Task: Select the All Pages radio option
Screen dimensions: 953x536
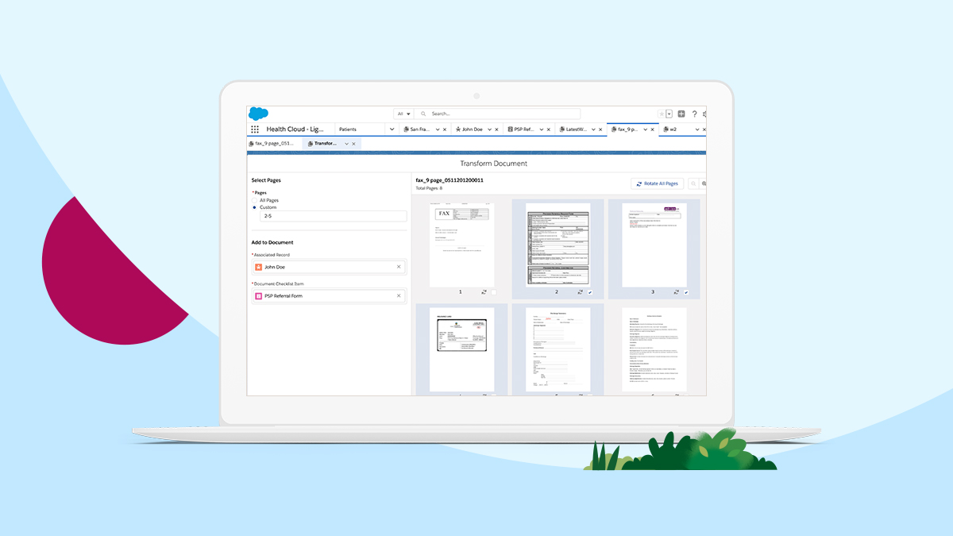Action: tap(255, 200)
